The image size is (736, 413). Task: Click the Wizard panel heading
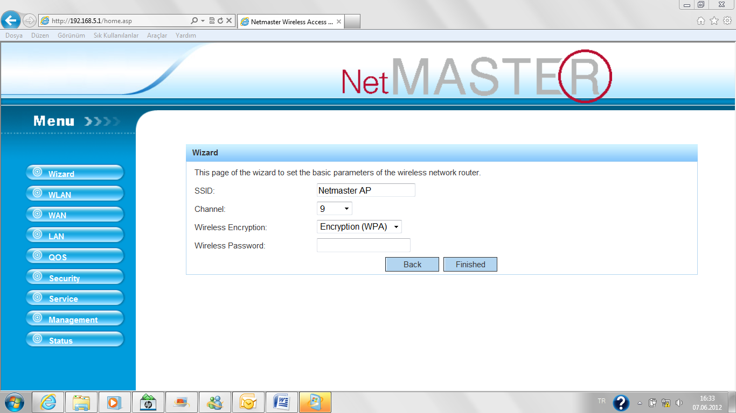(x=205, y=153)
